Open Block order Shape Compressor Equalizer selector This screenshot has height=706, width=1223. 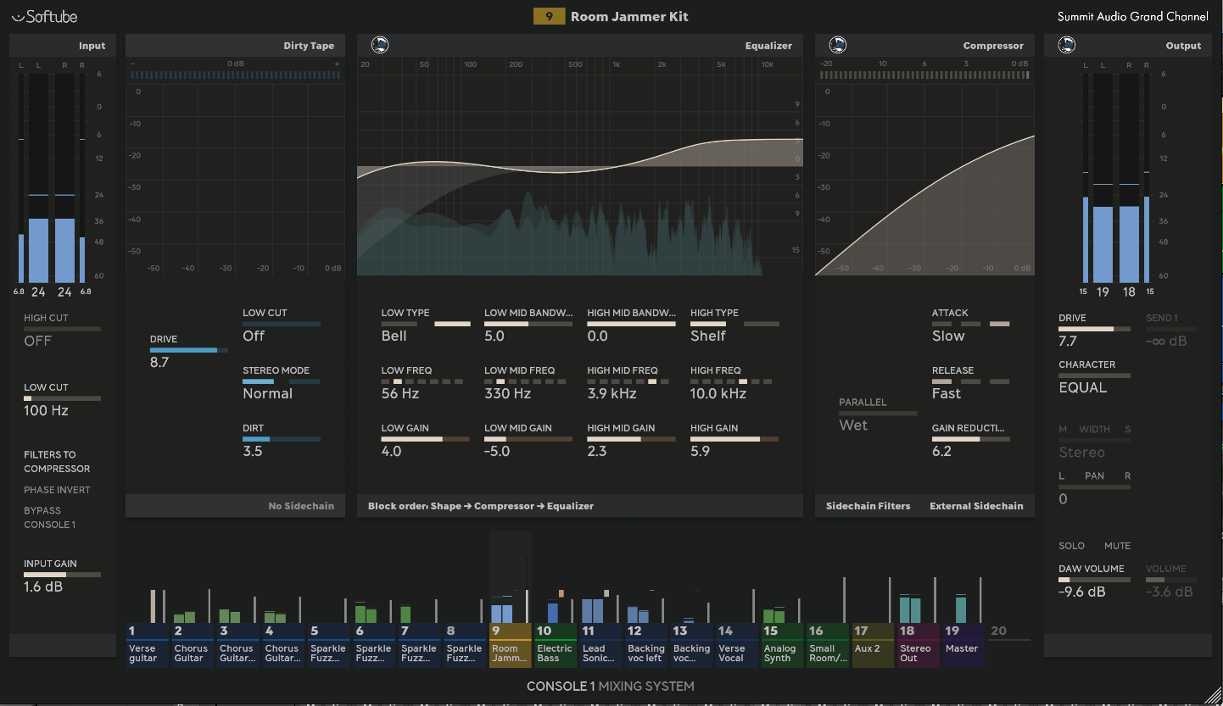[481, 506]
